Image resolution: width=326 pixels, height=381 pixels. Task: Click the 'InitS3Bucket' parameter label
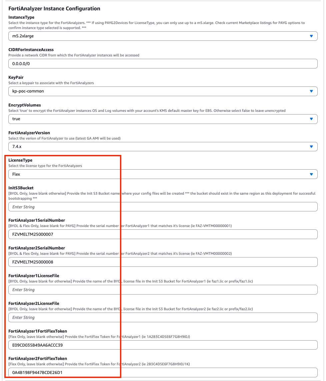click(21, 188)
